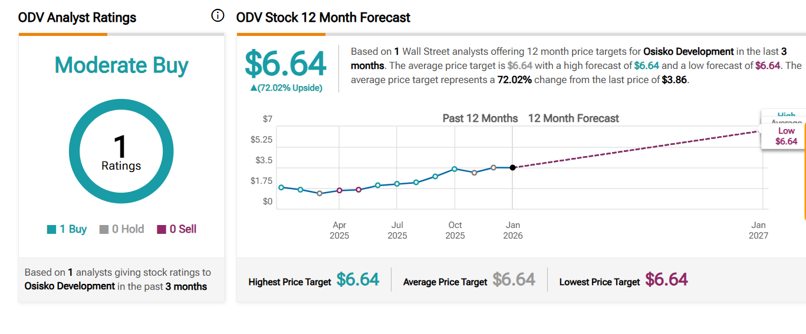Click the Past 12 Months chart label
Viewport: 806px width, 334px height.
pyautogui.click(x=480, y=118)
